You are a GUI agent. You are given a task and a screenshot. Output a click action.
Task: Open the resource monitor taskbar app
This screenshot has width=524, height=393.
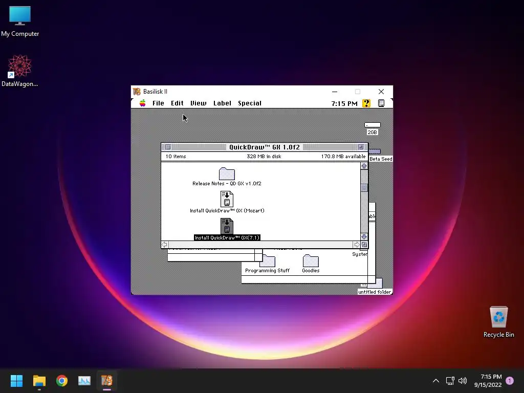pos(84,381)
